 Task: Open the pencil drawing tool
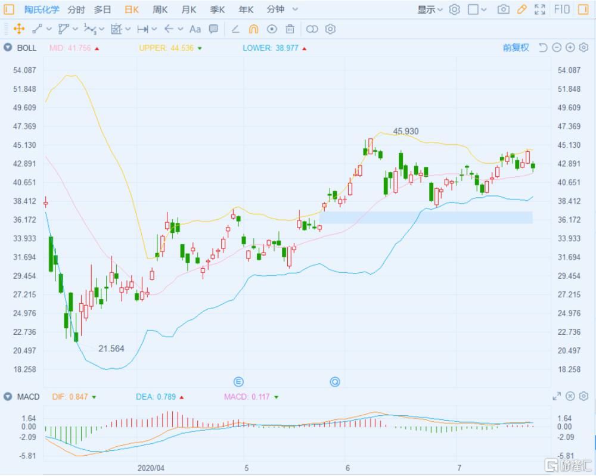tap(520, 9)
